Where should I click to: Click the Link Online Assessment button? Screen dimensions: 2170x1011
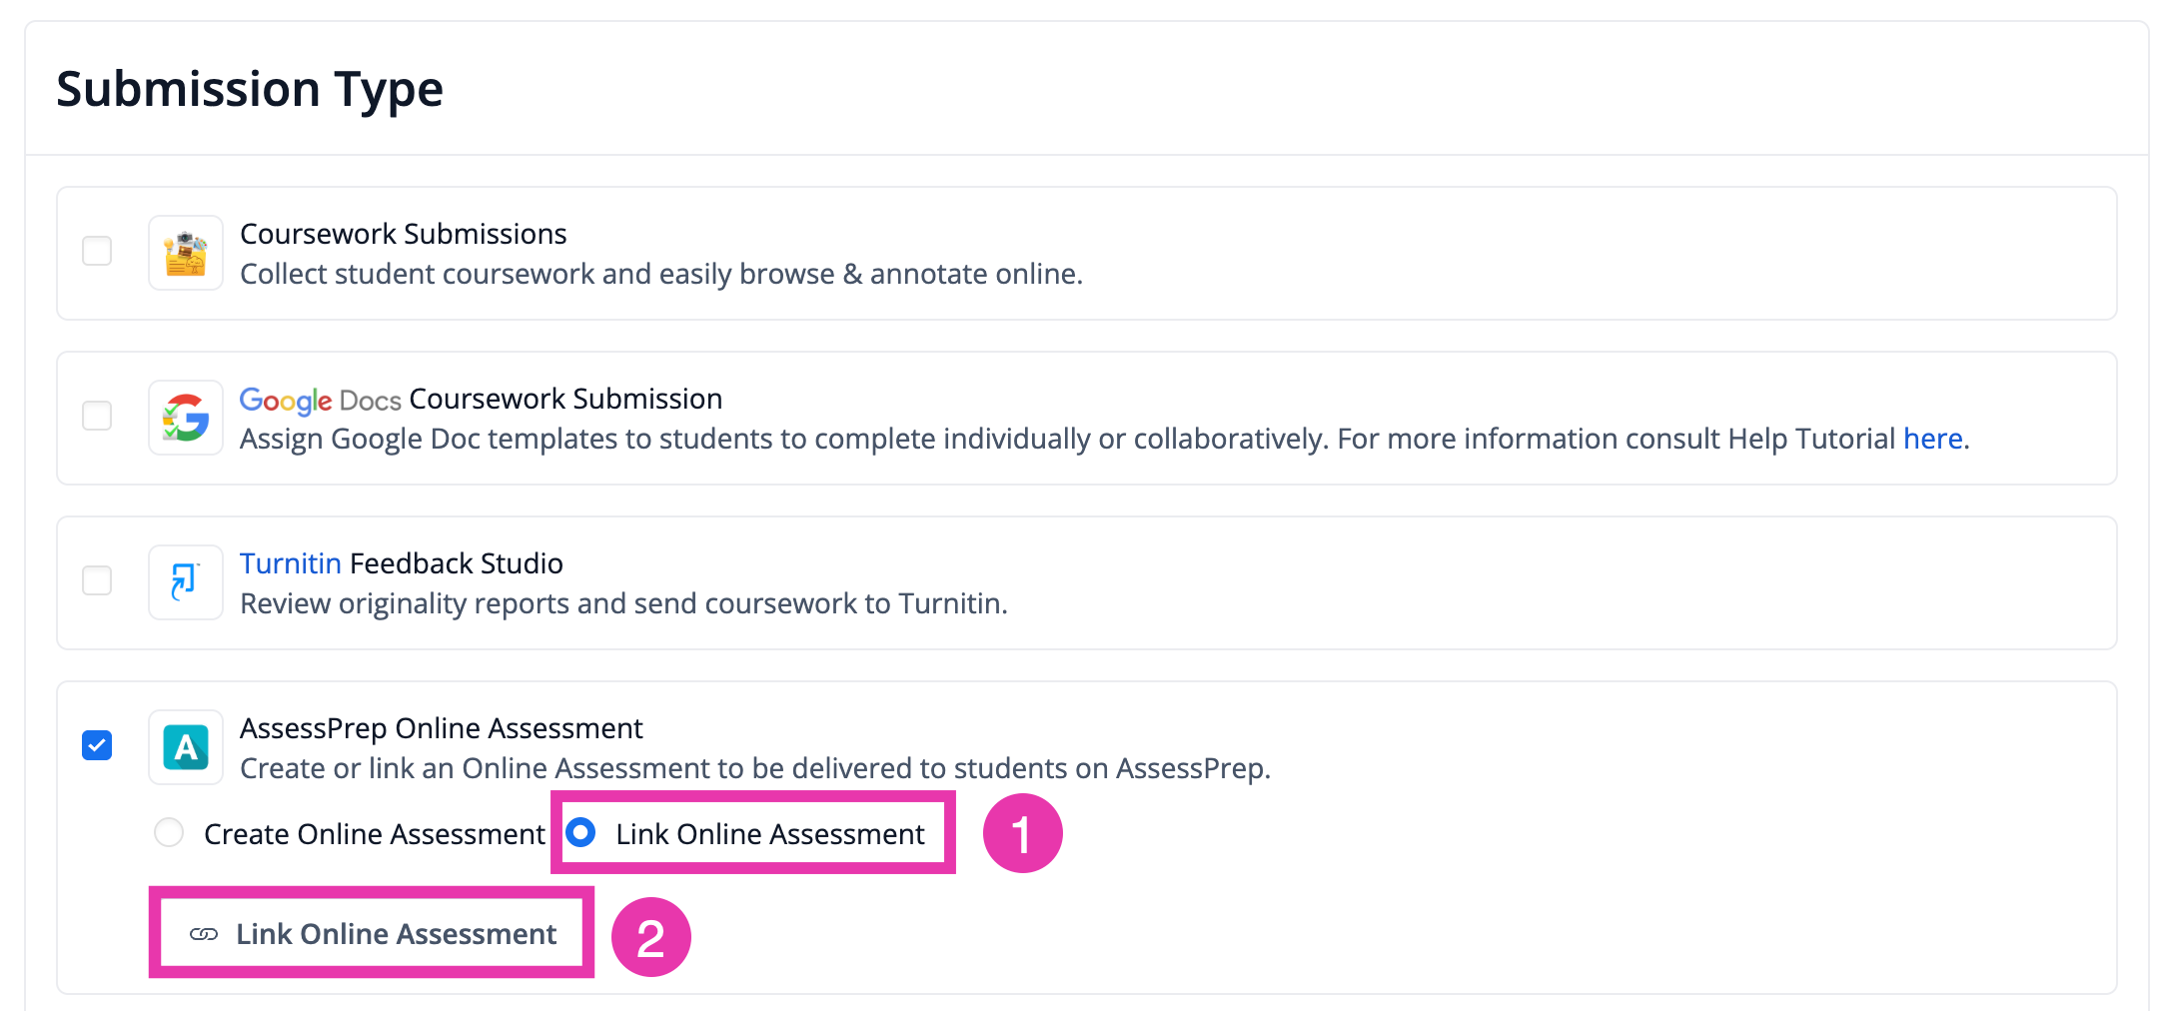click(x=373, y=934)
